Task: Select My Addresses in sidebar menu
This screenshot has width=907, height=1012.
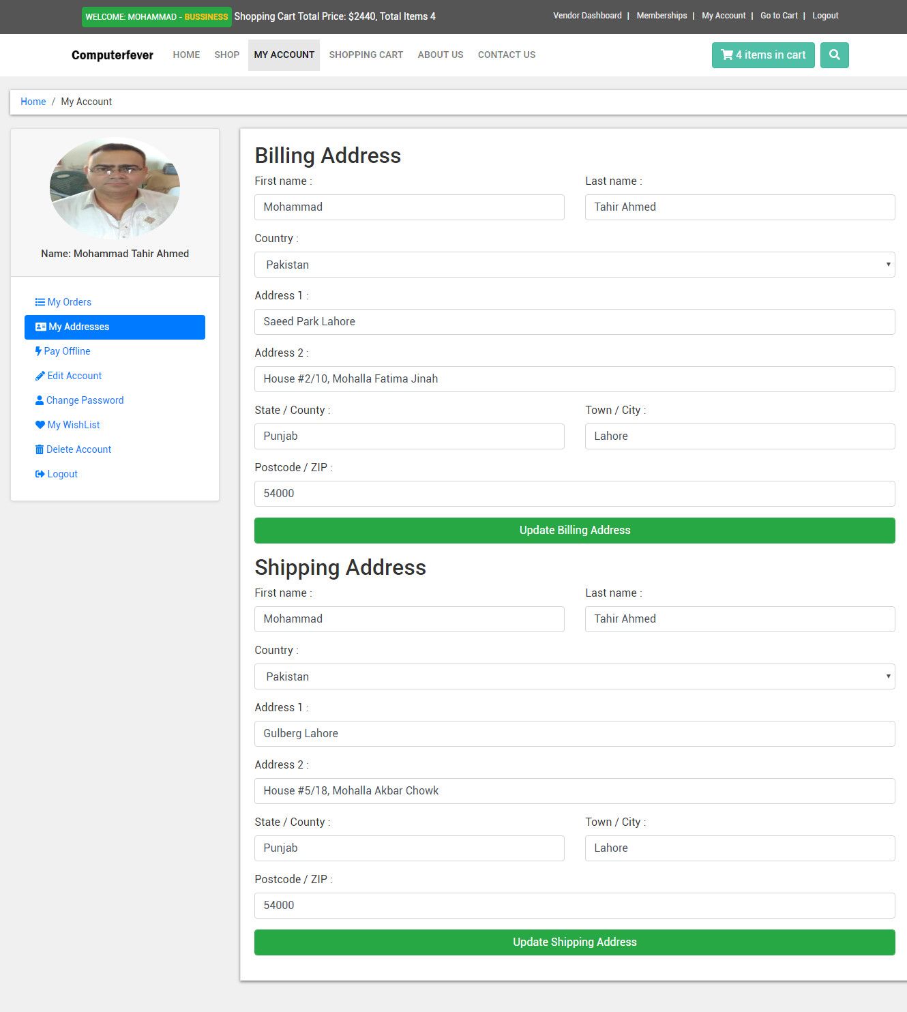Action: coord(115,327)
